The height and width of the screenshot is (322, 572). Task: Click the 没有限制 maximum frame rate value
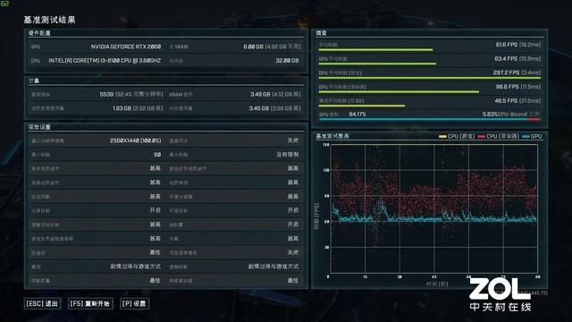(x=288, y=155)
